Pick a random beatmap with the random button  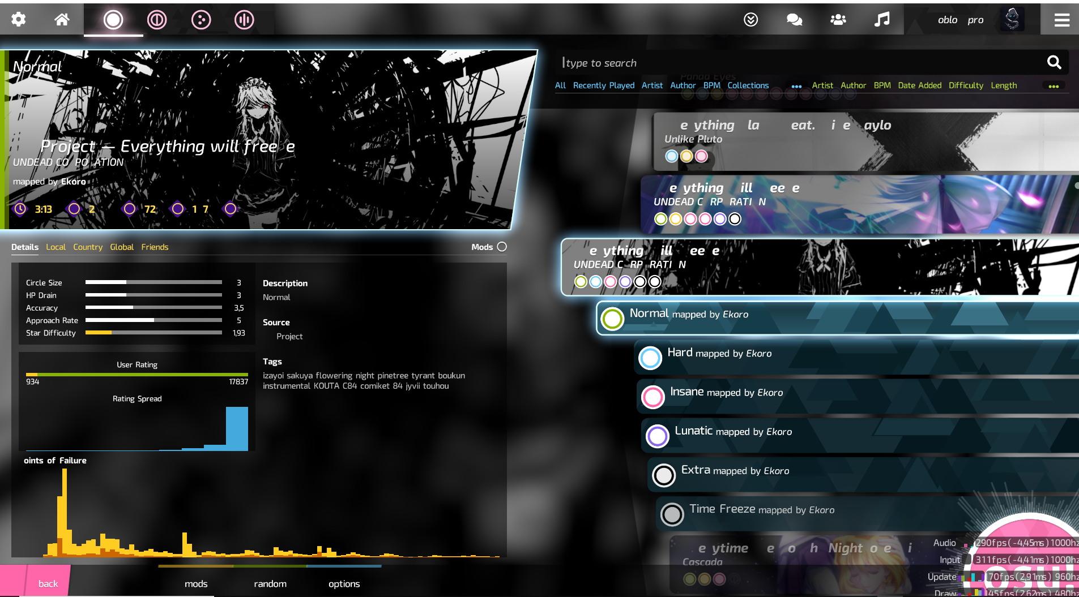pos(270,583)
